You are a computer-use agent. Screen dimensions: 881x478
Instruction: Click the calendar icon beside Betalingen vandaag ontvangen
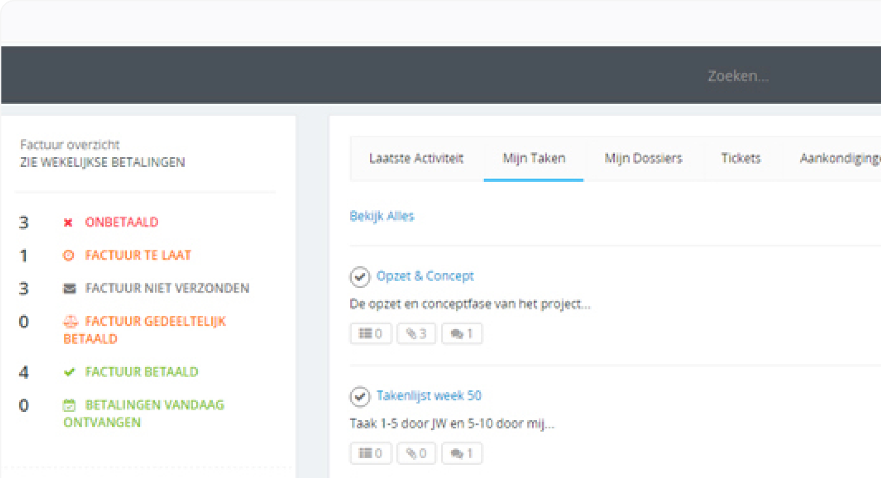[x=69, y=405]
